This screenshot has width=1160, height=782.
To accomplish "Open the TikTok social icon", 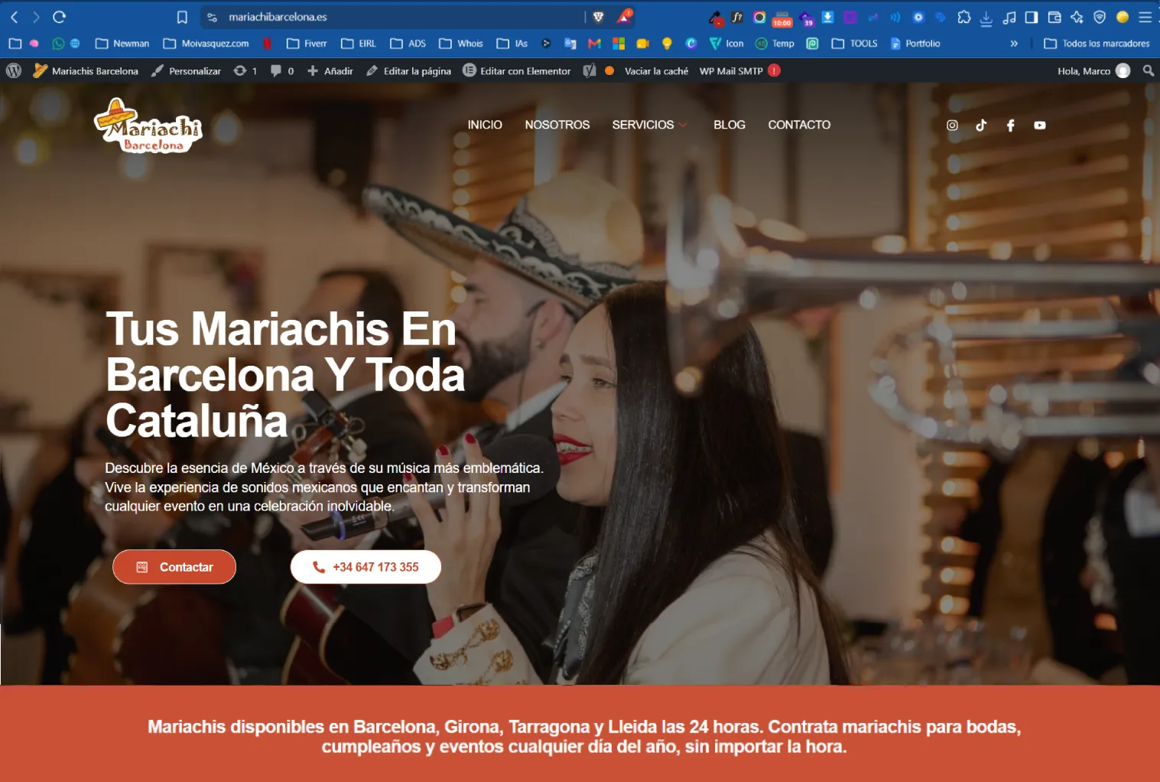I will (x=981, y=125).
